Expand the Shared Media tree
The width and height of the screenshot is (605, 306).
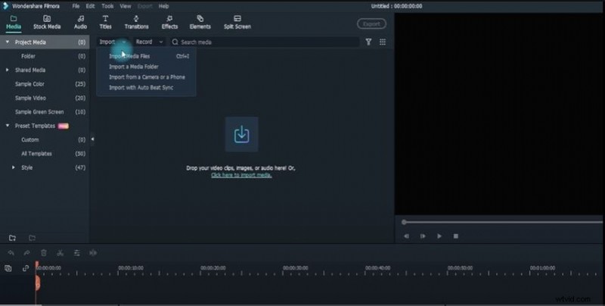click(8, 70)
